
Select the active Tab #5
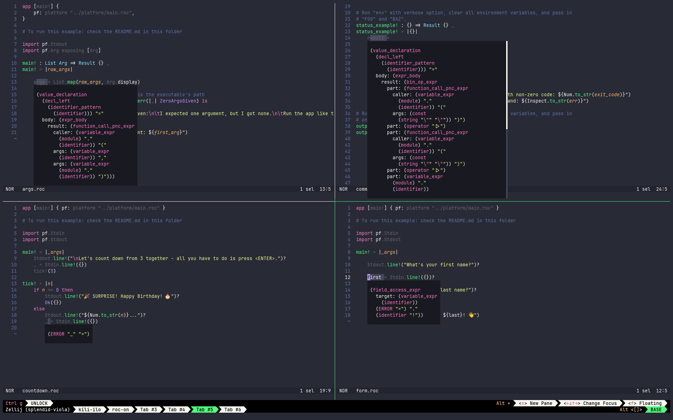[x=204, y=409]
